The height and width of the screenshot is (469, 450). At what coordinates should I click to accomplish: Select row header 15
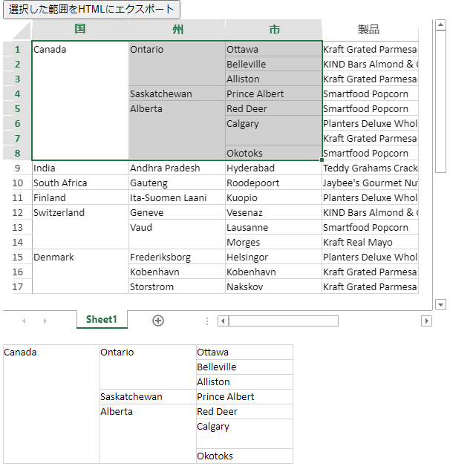pos(17,258)
